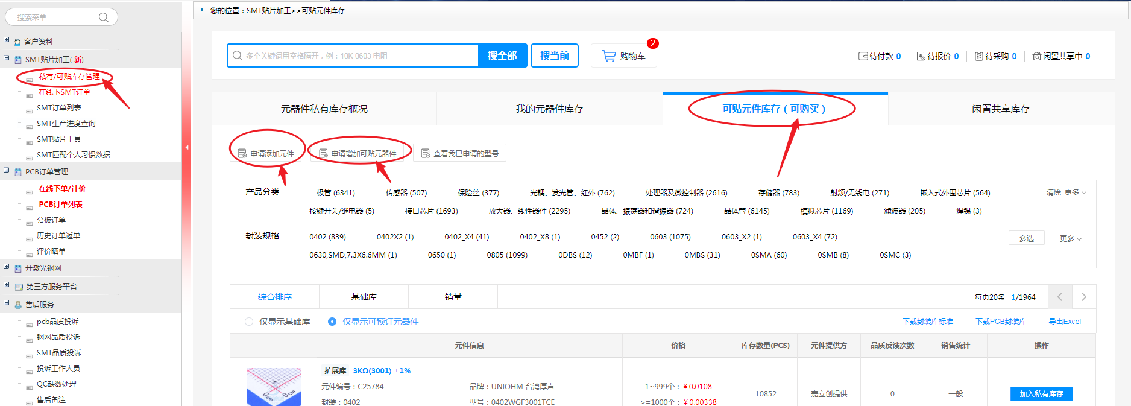
Task: Collapse the SMT贴片加工 tree node
Action: 7,59
